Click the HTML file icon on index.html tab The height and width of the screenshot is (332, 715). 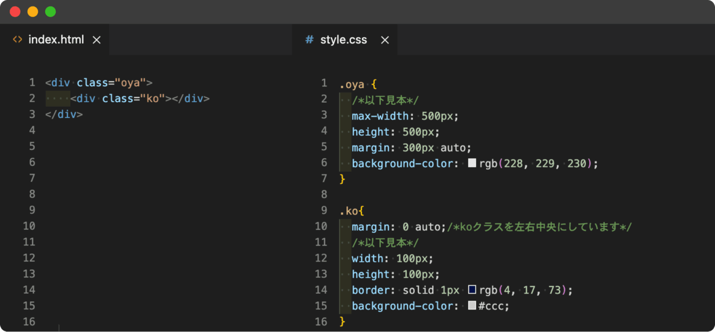(x=17, y=40)
